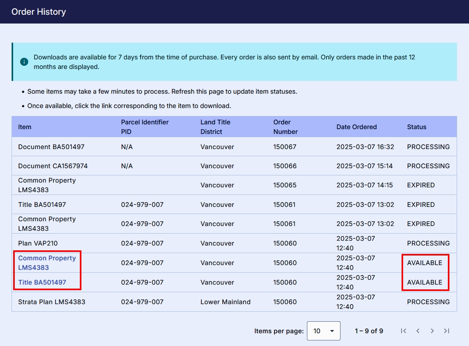Click the 'Some items may take a few minutes' note
Viewport: 469px width, 346px height.
click(162, 91)
